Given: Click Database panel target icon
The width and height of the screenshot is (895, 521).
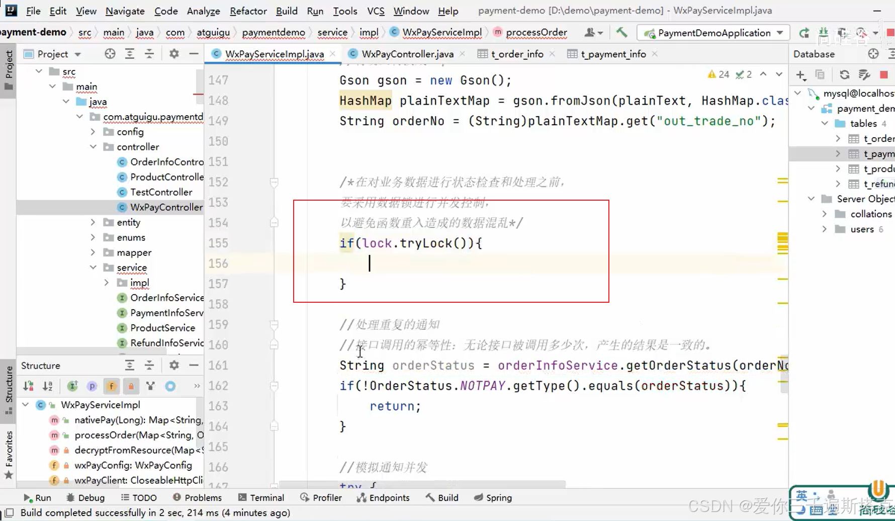Looking at the screenshot, I should 873,54.
